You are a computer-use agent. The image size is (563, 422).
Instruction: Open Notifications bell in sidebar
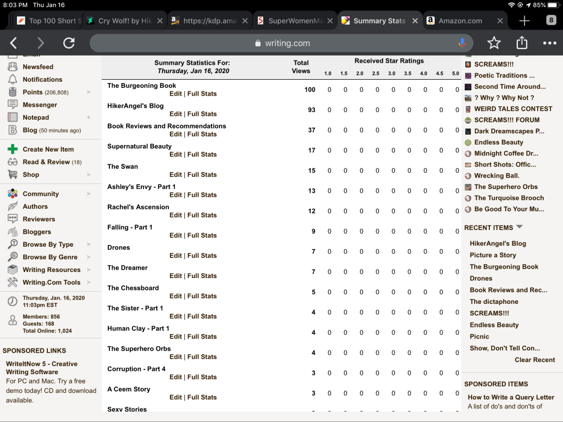pyautogui.click(x=13, y=80)
